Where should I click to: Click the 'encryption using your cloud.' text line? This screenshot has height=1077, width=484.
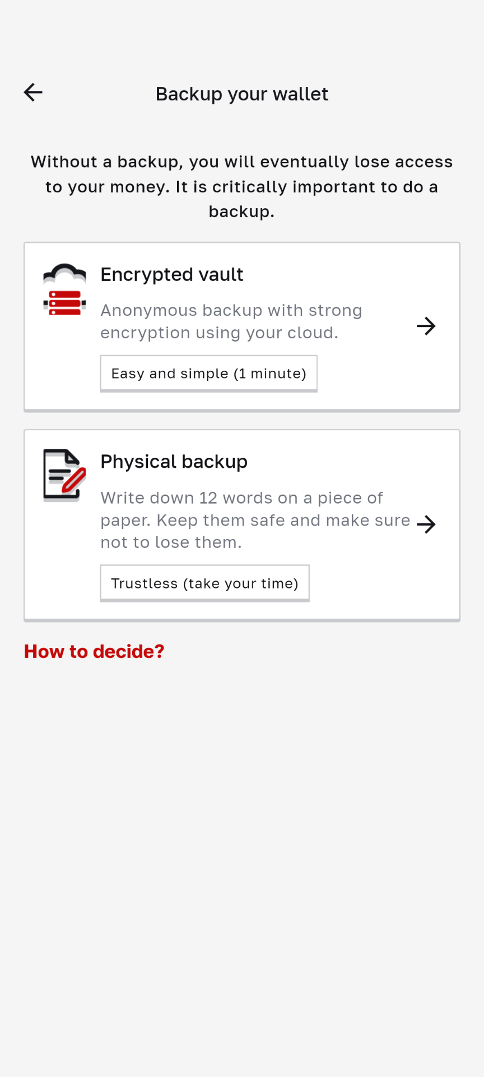(219, 333)
